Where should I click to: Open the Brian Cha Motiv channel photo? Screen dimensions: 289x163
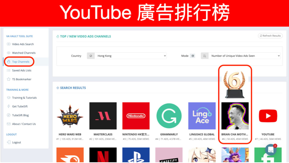click(x=235, y=116)
